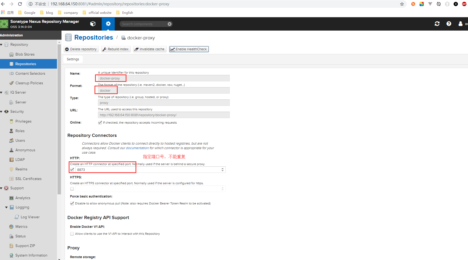Click the Metrics gauge icon
The height and width of the screenshot is (260, 468).
[x=11, y=227]
